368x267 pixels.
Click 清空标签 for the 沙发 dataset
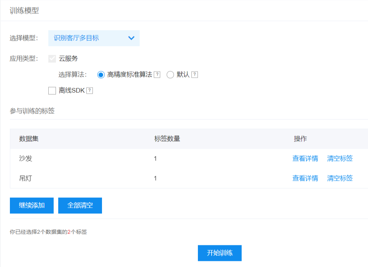click(x=340, y=159)
